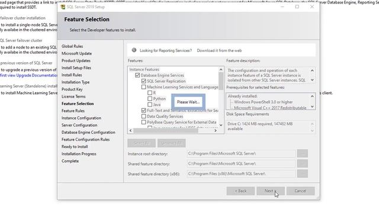Toggle Full-Text and Semantic Extractions checkbox
Image resolution: width=379 pixels, height=213 pixels.
tap(143, 111)
